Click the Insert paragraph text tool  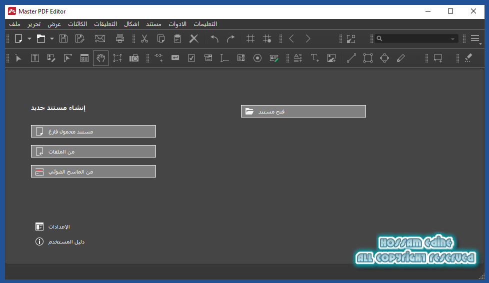[298, 58]
